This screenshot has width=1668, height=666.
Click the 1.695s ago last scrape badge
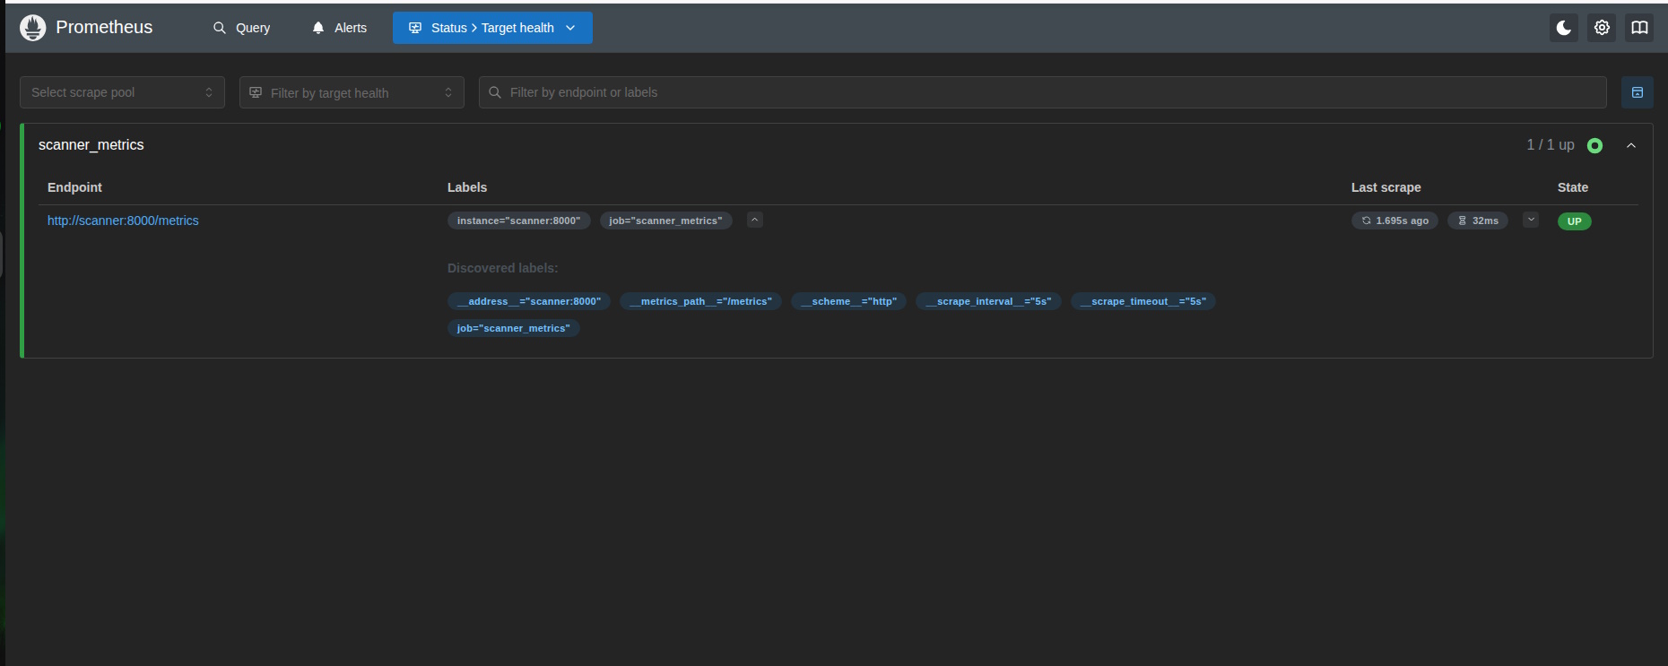pyautogui.click(x=1394, y=221)
